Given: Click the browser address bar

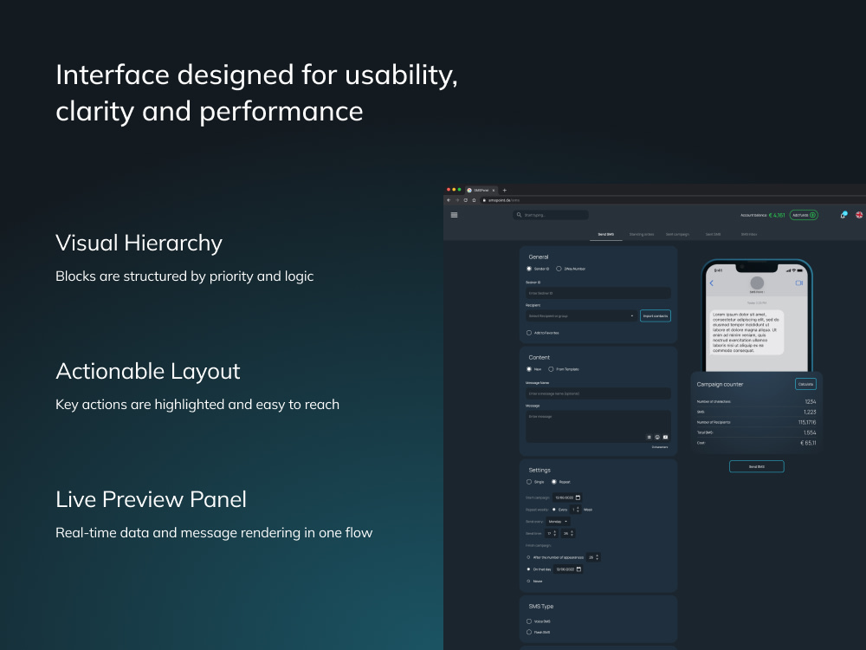Looking at the screenshot, I should tap(671, 200).
